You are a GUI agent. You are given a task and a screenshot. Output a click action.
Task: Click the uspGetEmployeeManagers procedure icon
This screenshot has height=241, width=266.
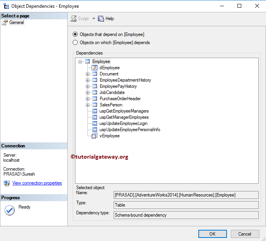point(95,111)
